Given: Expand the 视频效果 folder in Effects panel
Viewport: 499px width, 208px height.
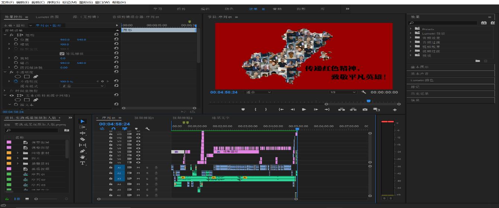Looking at the screenshot, I should tap(410, 47).
